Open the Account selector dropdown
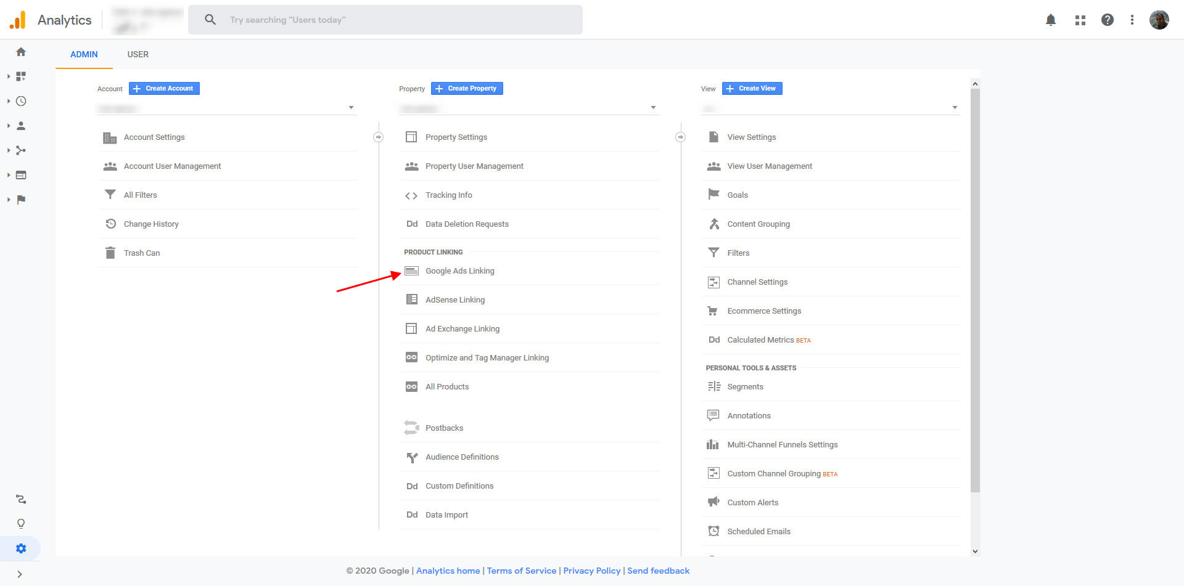 [227, 108]
